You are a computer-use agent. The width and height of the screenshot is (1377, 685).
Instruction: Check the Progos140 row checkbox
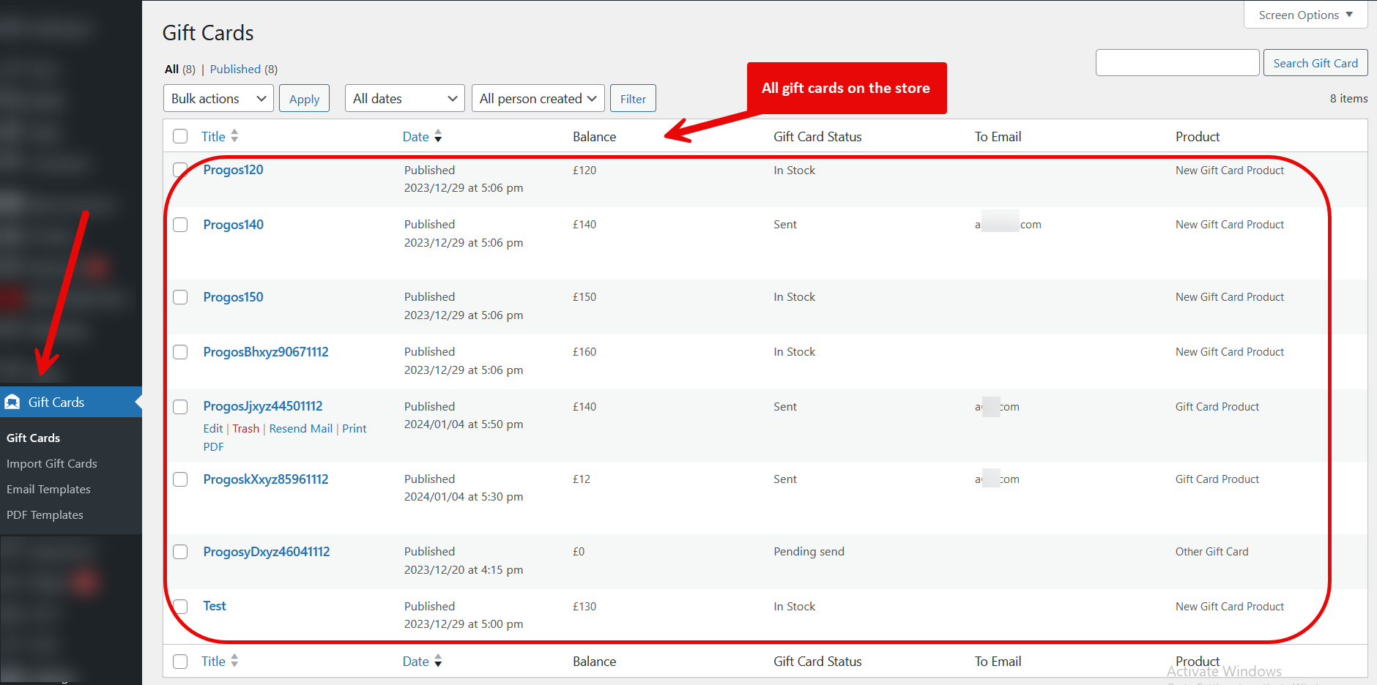[x=180, y=225]
